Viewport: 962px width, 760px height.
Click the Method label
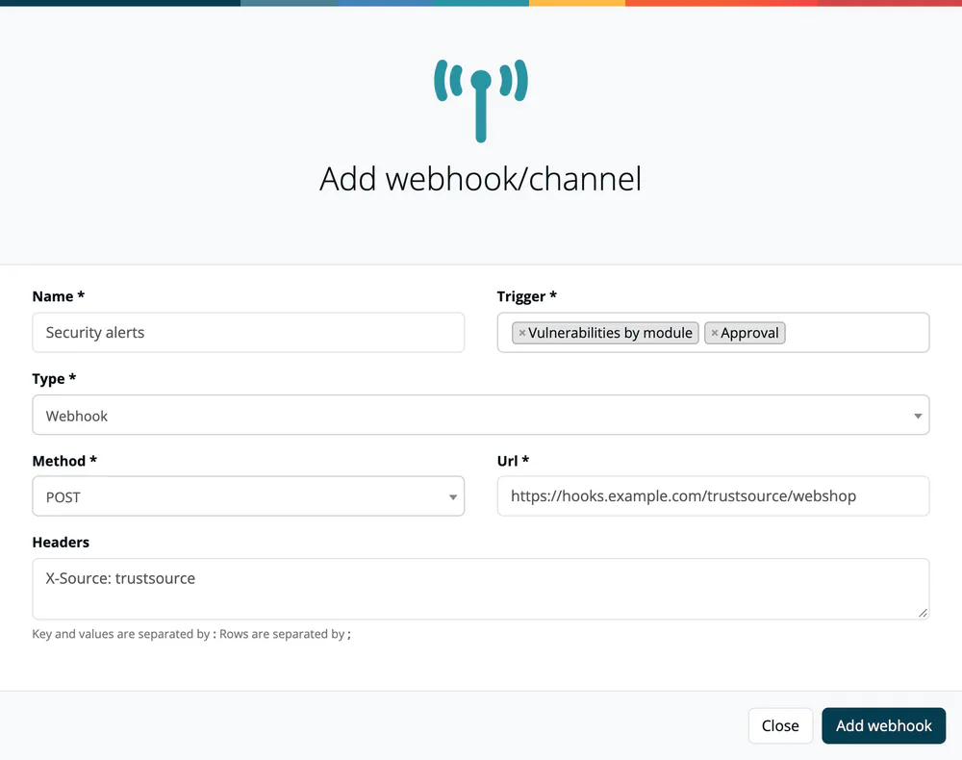[x=64, y=461]
